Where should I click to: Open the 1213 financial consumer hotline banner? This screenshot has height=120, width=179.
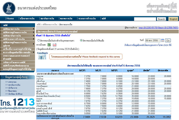[18, 105]
